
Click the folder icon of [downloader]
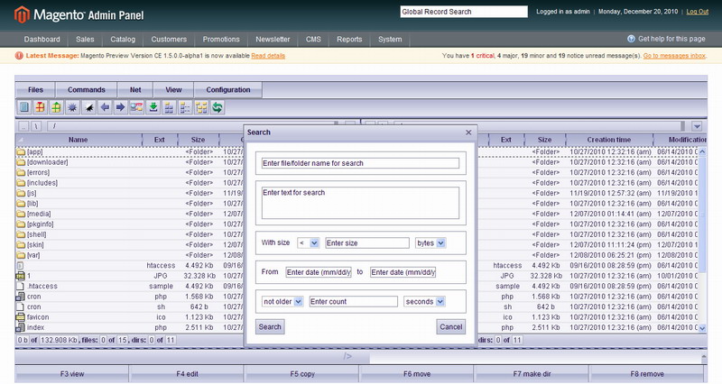point(21,162)
